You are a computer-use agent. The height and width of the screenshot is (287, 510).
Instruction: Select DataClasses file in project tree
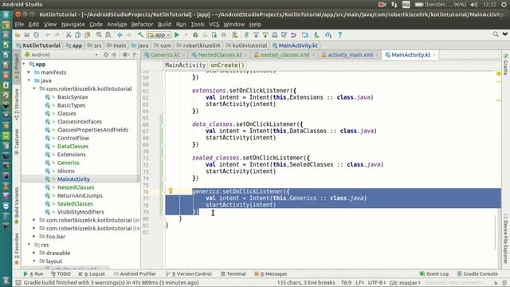click(x=73, y=146)
